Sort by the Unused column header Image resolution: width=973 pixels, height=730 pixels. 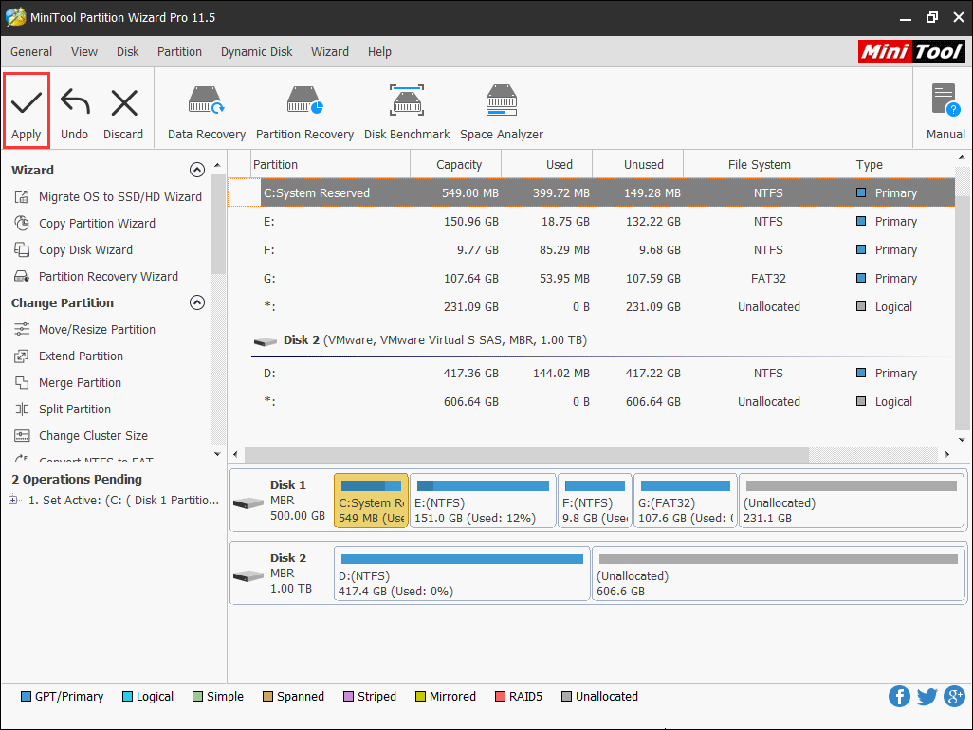pos(638,164)
